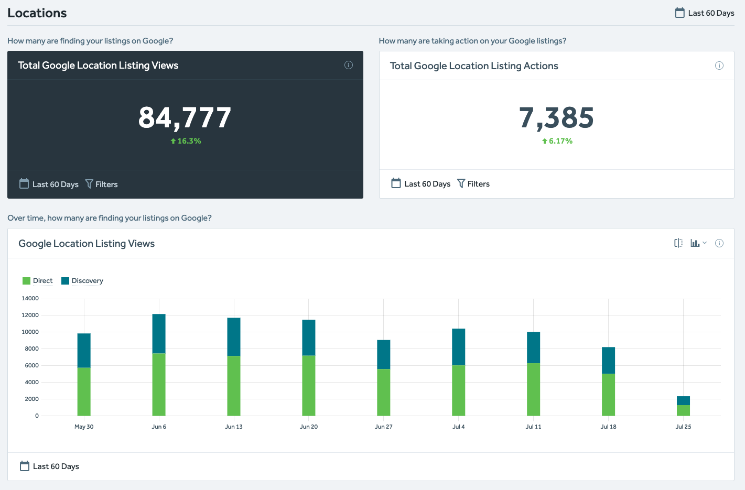Viewport: 745px width, 490px height.
Task: Open Filters on the Actions card
Action: point(473,183)
